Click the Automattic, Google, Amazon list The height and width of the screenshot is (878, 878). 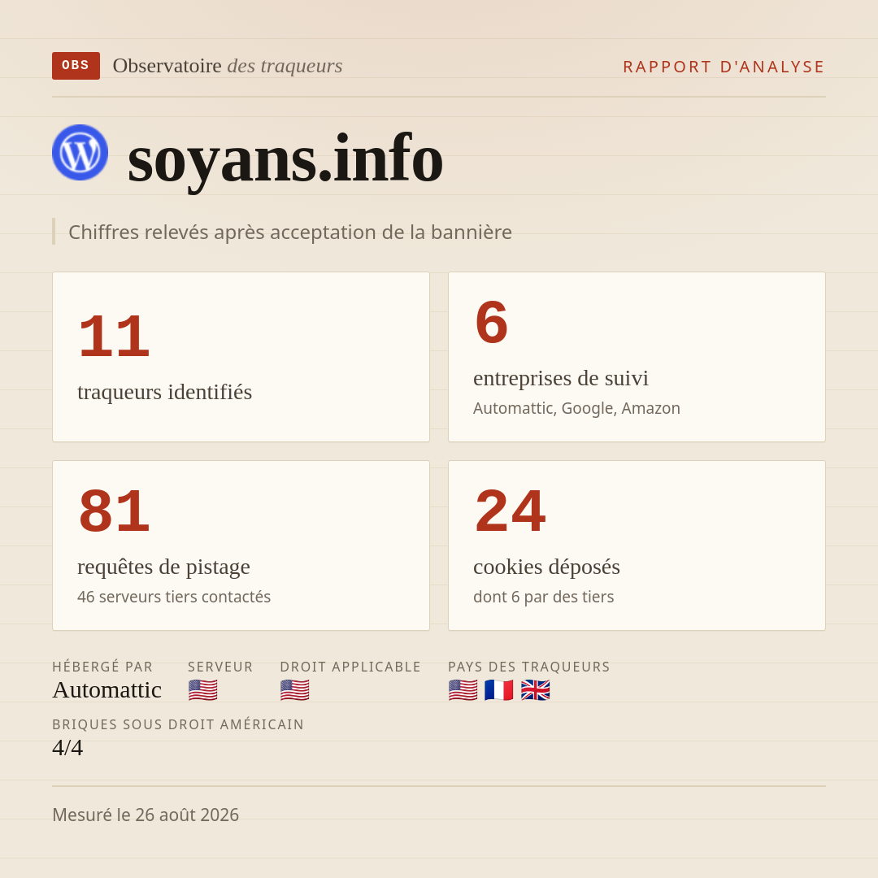click(576, 408)
